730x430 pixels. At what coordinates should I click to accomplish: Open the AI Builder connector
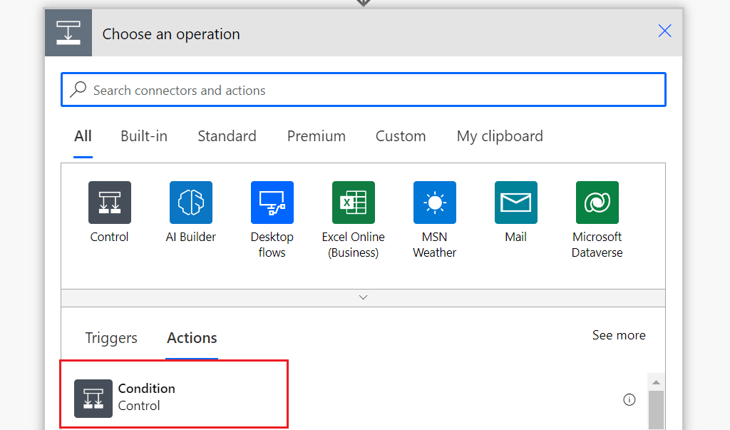(x=190, y=203)
